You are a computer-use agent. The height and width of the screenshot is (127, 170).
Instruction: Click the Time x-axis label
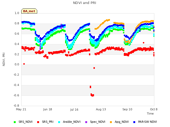(x=150, y=114)
